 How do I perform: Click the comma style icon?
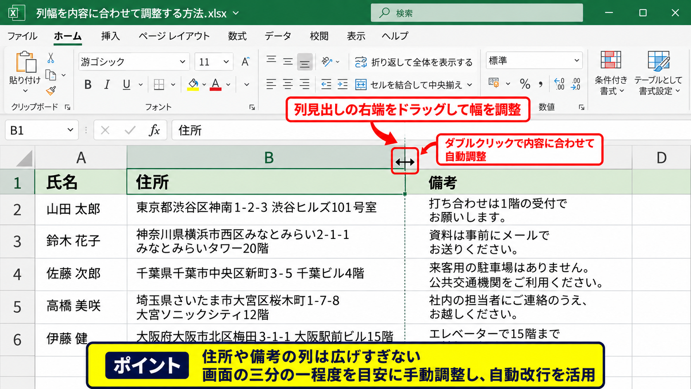click(541, 84)
